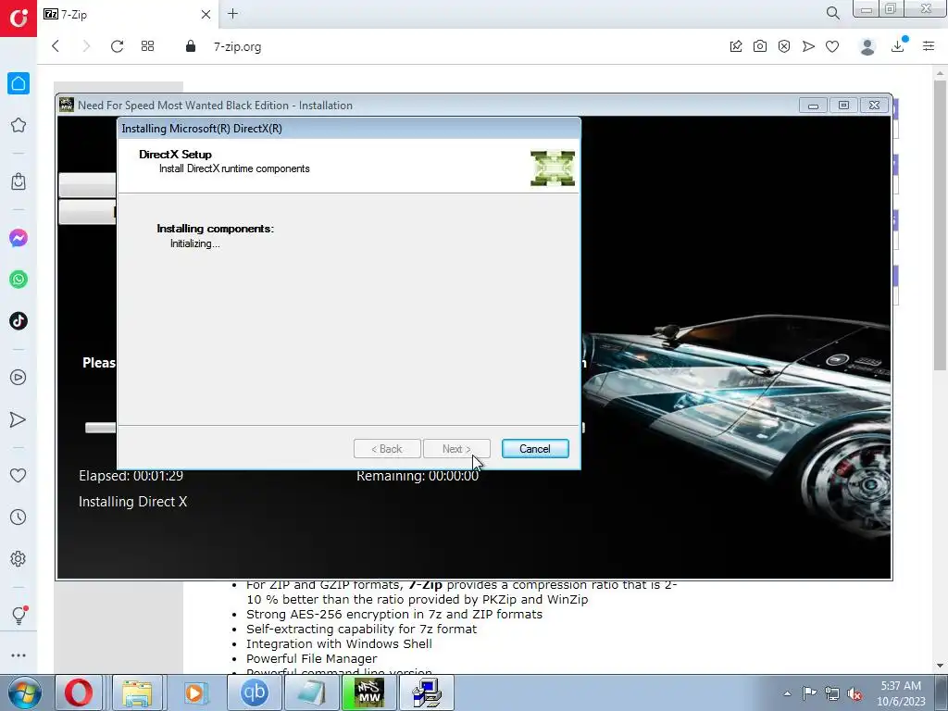
Task: Open WhatsApp in Opera sidebar
Action: pos(19,280)
